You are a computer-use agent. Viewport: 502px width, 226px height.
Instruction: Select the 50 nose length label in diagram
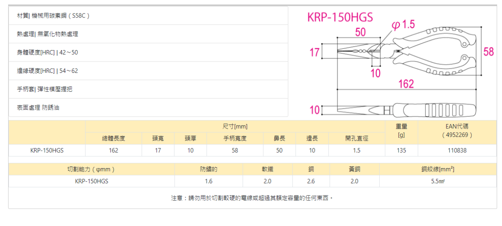[361, 32]
